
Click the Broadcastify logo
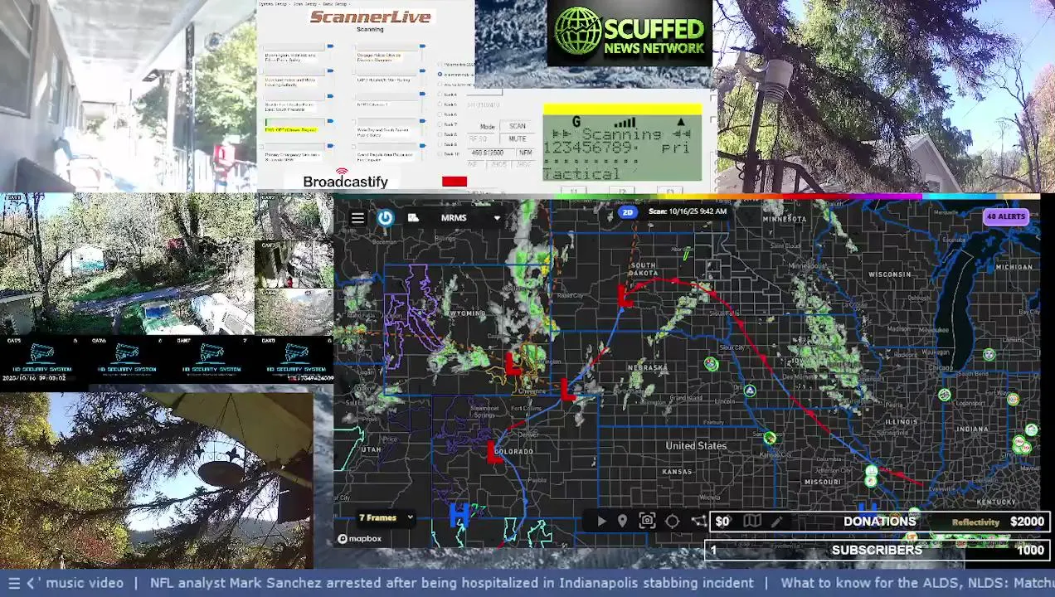345,180
